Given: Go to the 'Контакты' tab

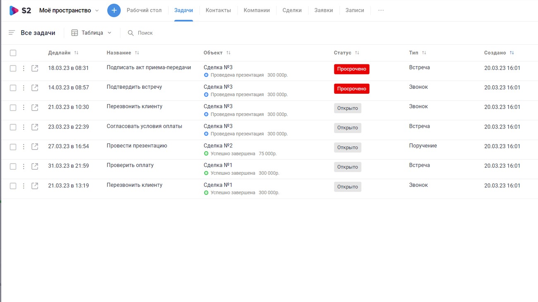Looking at the screenshot, I should point(218,10).
